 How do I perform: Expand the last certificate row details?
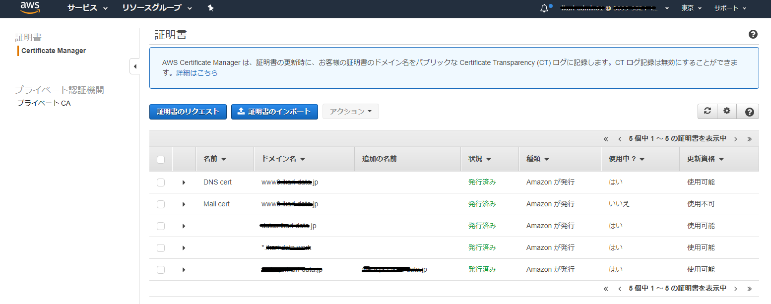(x=184, y=270)
